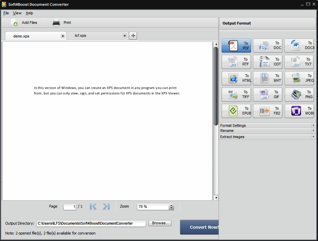Pick the To HTML format
318x241 pixels.
(x=236, y=78)
